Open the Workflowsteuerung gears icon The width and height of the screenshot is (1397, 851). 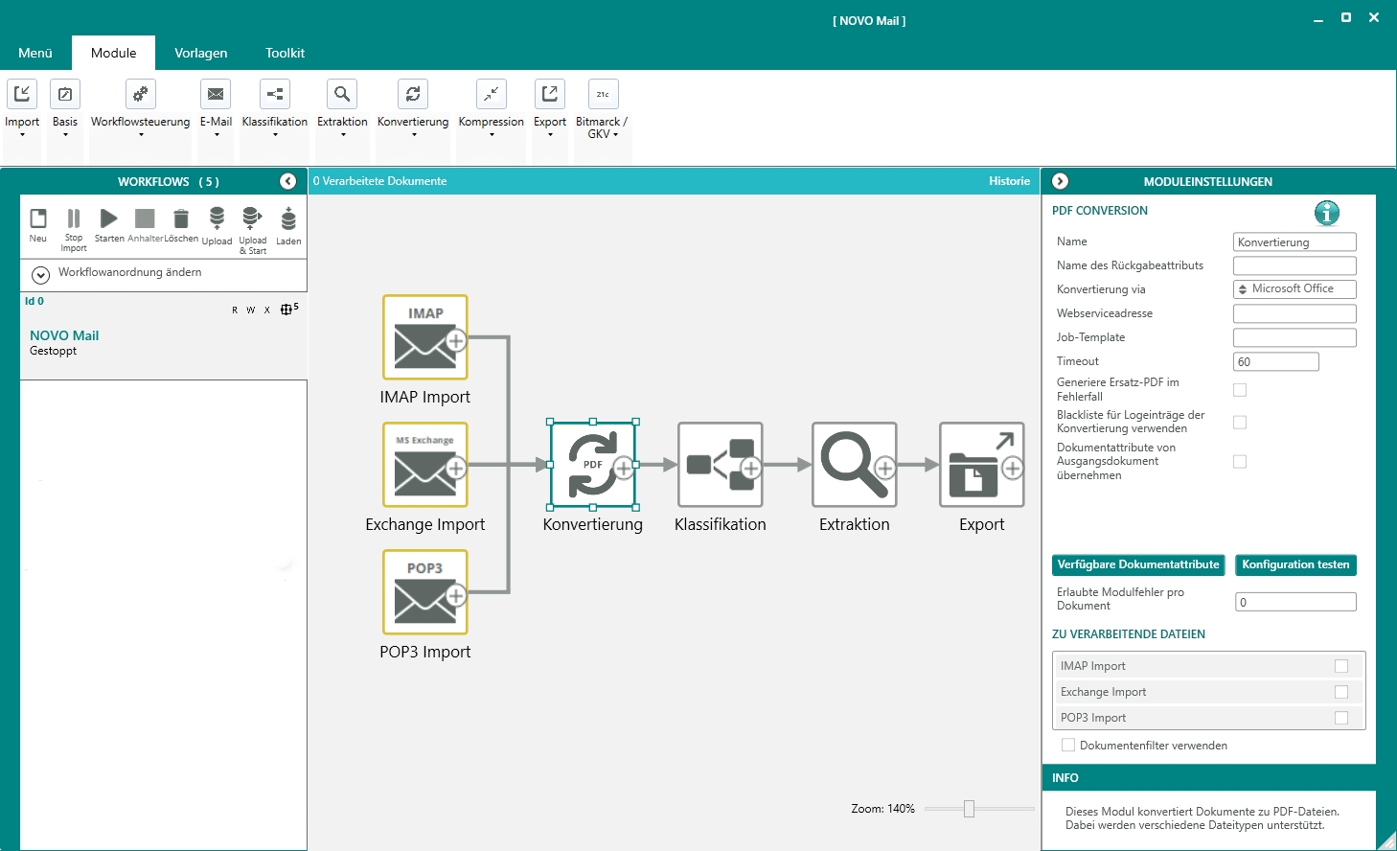140,94
